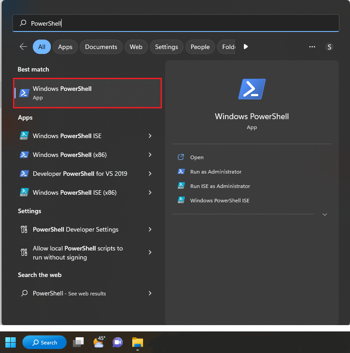Expand the PowerShell web results chevron

(x=150, y=293)
